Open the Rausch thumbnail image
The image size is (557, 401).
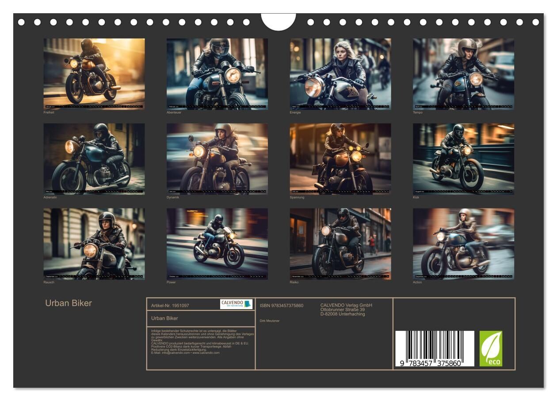[x=94, y=244]
